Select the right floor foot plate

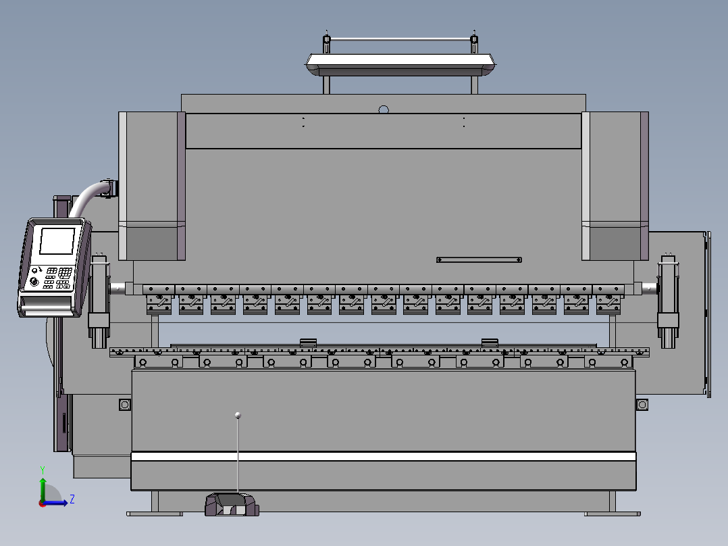tap(613, 514)
